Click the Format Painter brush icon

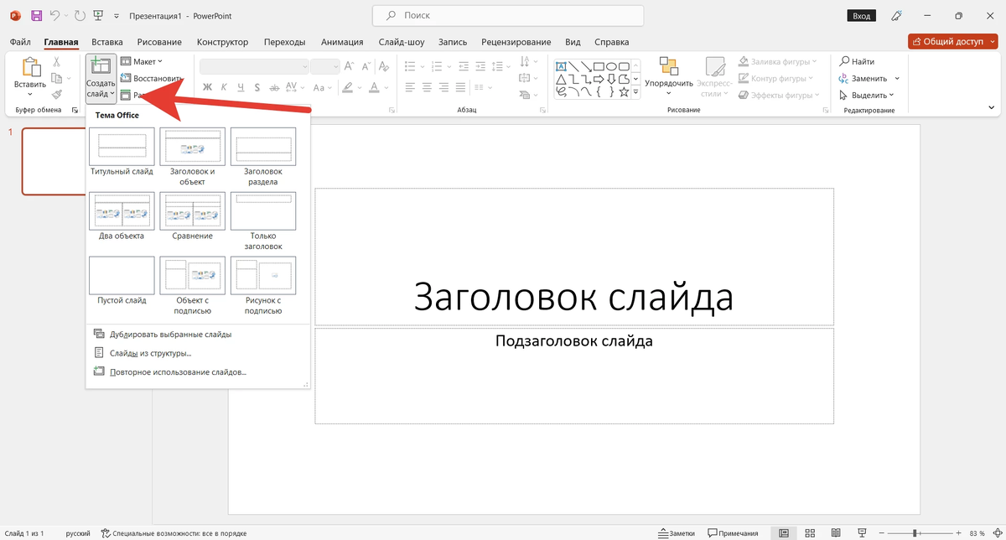(56, 95)
